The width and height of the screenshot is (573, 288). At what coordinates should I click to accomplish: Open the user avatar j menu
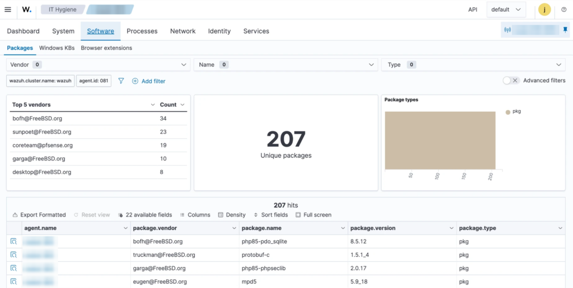click(x=544, y=10)
